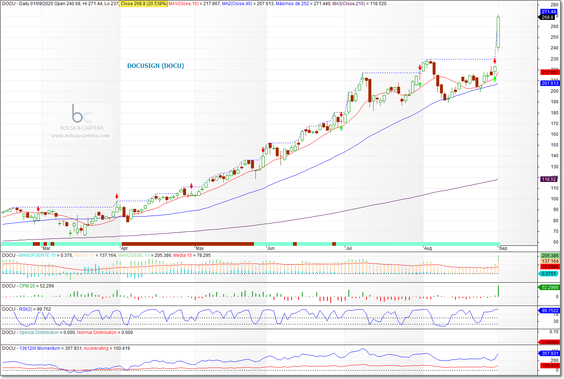Select the Media 15 = 78.295 label

[192, 255]
